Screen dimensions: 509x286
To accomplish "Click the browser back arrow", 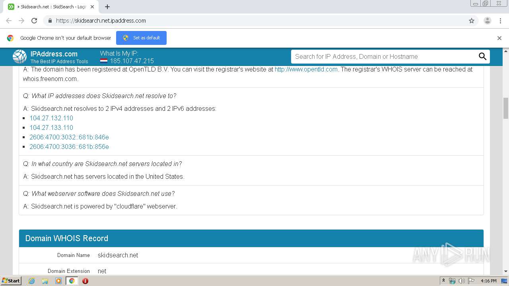I will (x=9, y=21).
